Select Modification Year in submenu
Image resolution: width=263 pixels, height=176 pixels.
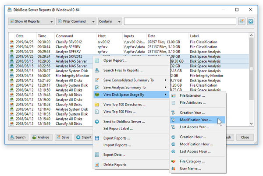tap(198, 120)
